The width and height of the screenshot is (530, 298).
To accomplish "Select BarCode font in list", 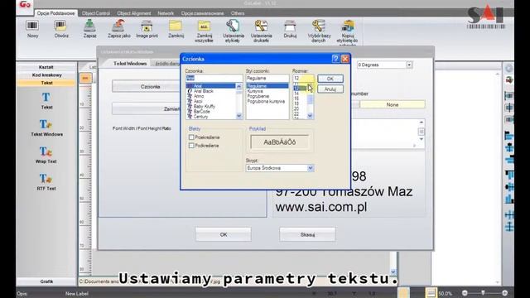I will click(201, 112).
